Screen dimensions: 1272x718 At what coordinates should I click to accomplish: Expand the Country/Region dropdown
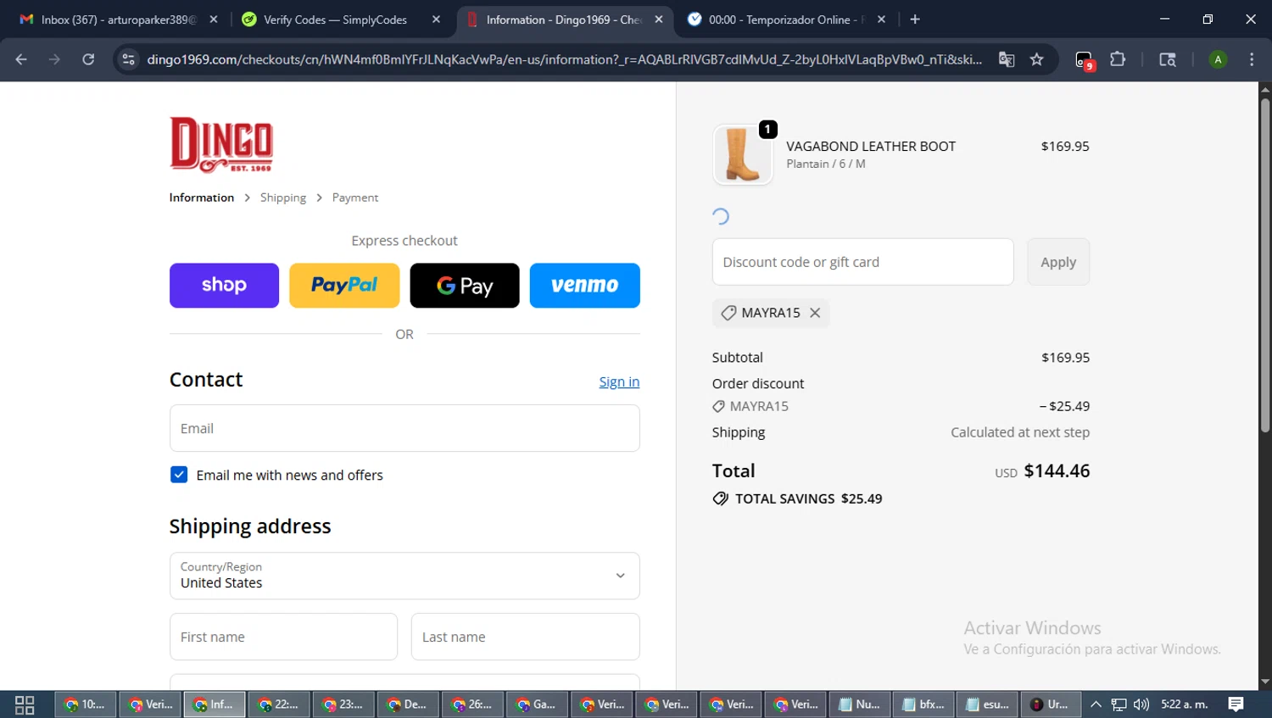point(404,576)
